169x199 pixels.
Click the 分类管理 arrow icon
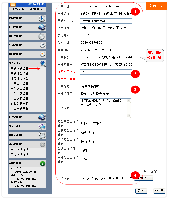[43, 45]
